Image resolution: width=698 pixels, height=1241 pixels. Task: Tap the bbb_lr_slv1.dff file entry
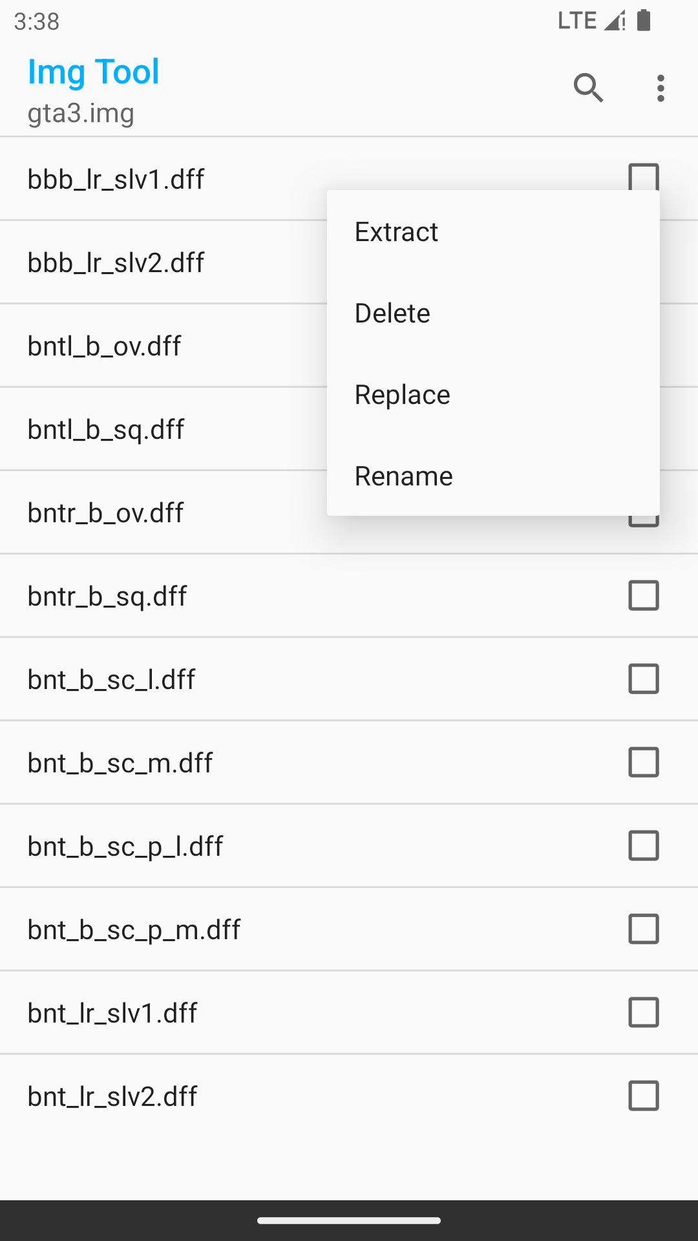click(116, 179)
